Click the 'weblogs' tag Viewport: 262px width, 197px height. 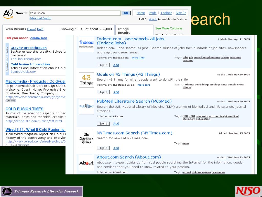pyautogui.click(x=215, y=85)
